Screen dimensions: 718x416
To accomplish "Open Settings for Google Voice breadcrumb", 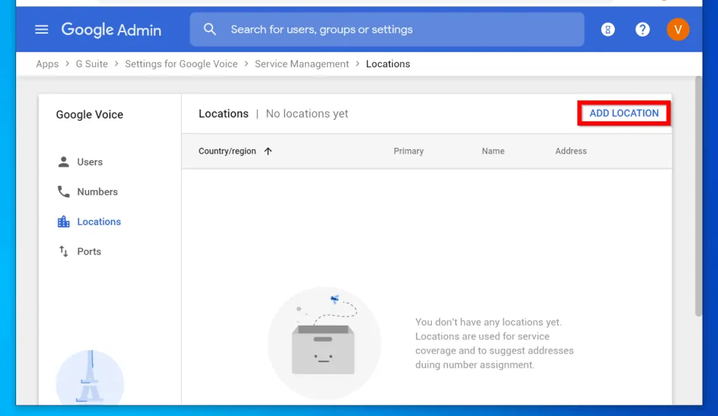I will click(x=181, y=64).
